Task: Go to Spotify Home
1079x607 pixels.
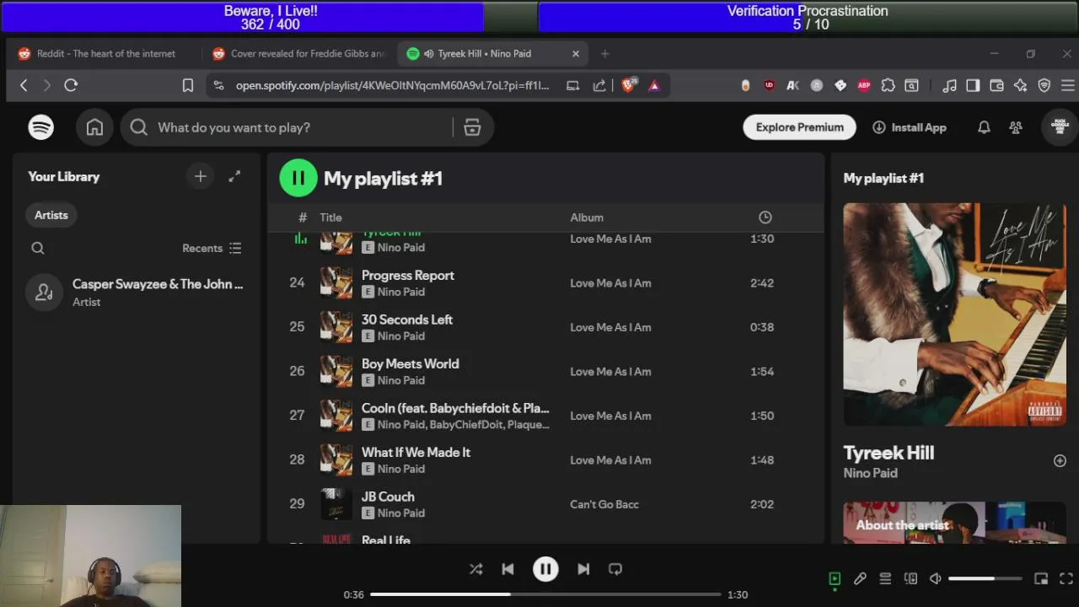Action: (x=94, y=127)
